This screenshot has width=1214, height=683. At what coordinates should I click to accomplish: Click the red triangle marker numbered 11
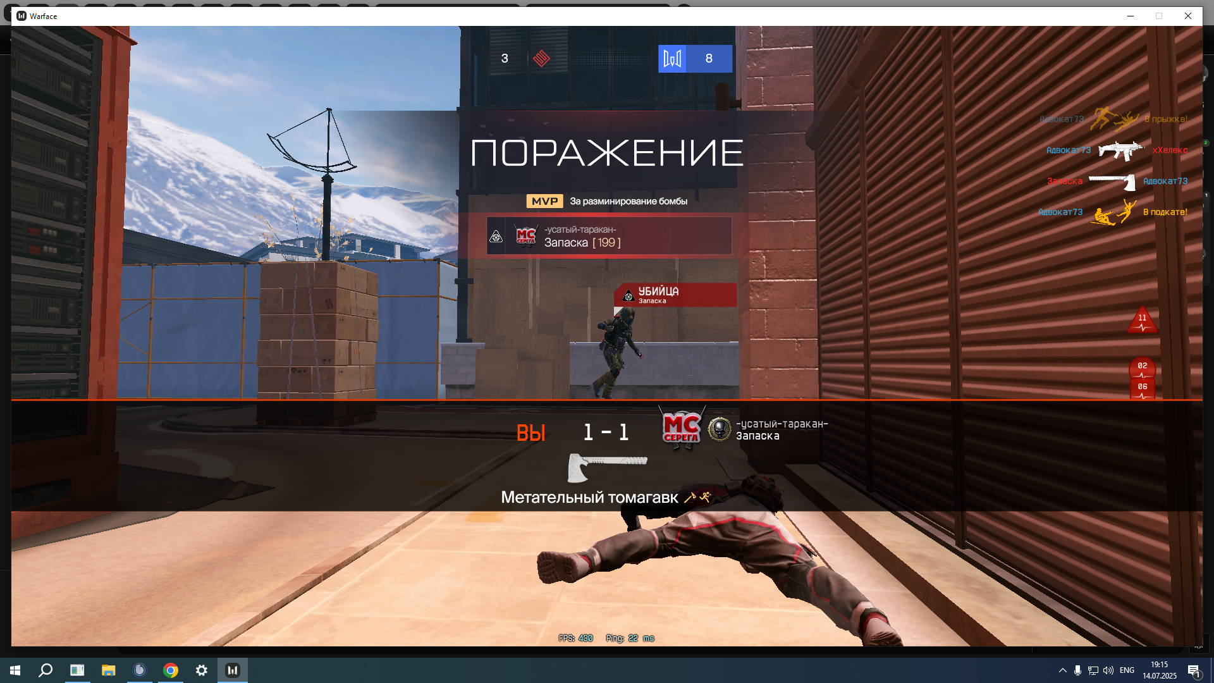[x=1142, y=320]
